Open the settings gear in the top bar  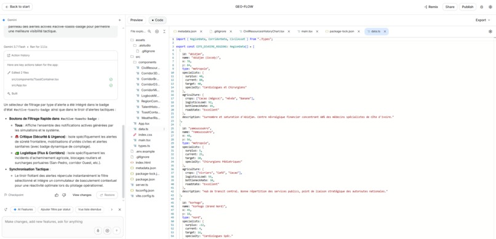coord(490,7)
